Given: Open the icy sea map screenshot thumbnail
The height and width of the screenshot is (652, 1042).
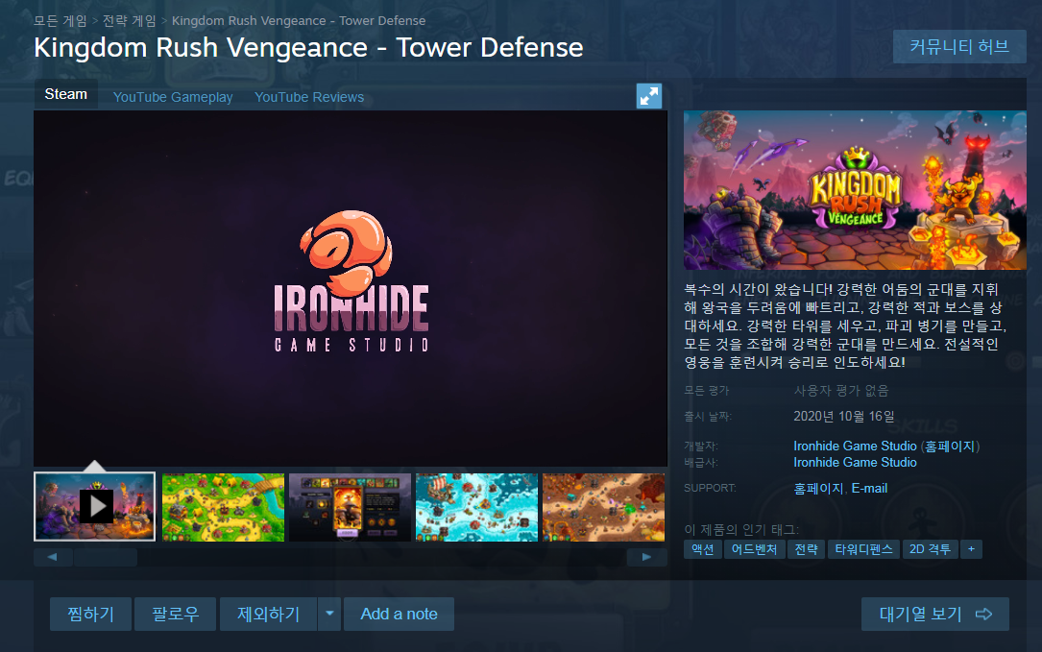Looking at the screenshot, I should [x=476, y=507].
